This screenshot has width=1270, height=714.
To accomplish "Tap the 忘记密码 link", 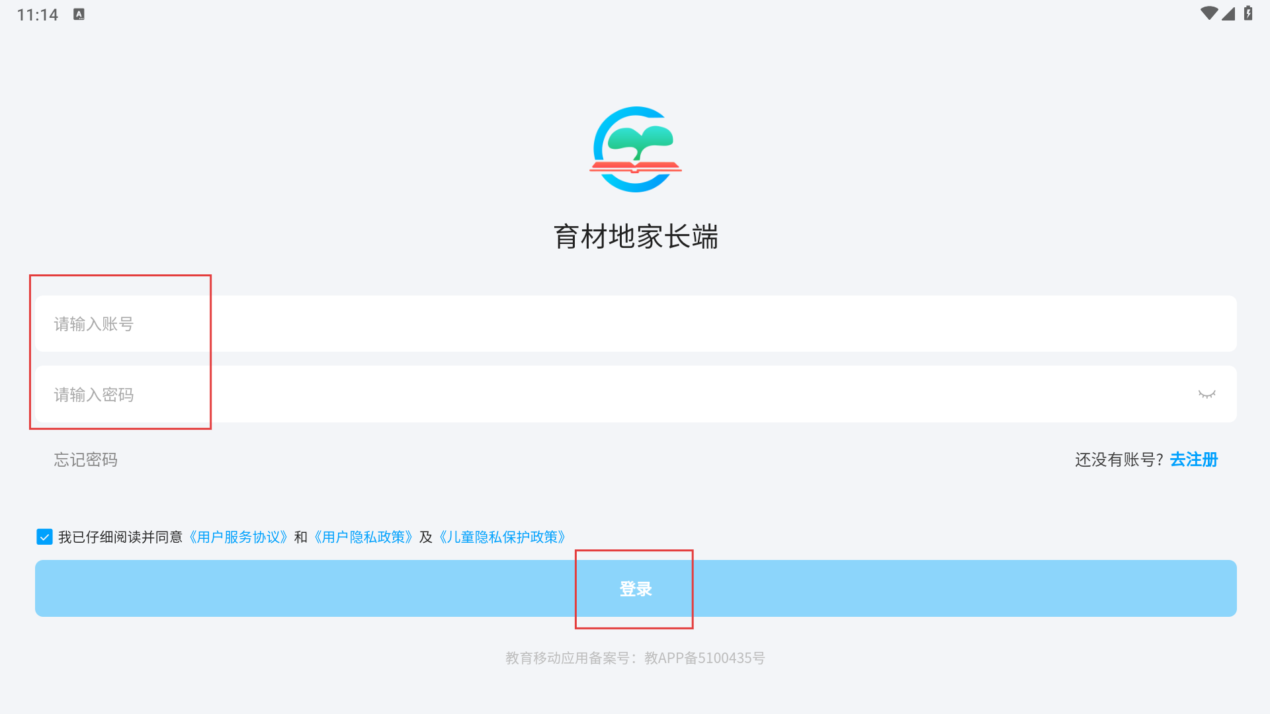I will [86, 459].
